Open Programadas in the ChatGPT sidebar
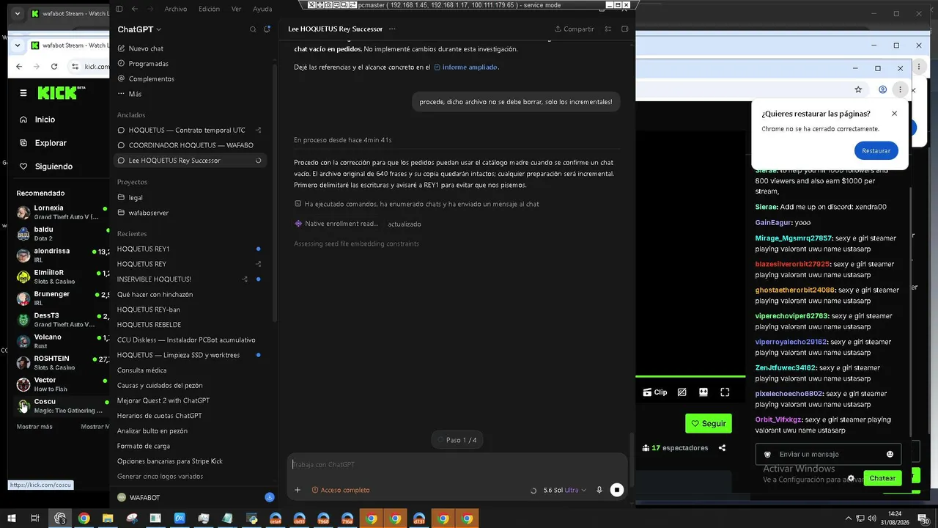Screen dimensions: 938x528 (x=149, y=64)
